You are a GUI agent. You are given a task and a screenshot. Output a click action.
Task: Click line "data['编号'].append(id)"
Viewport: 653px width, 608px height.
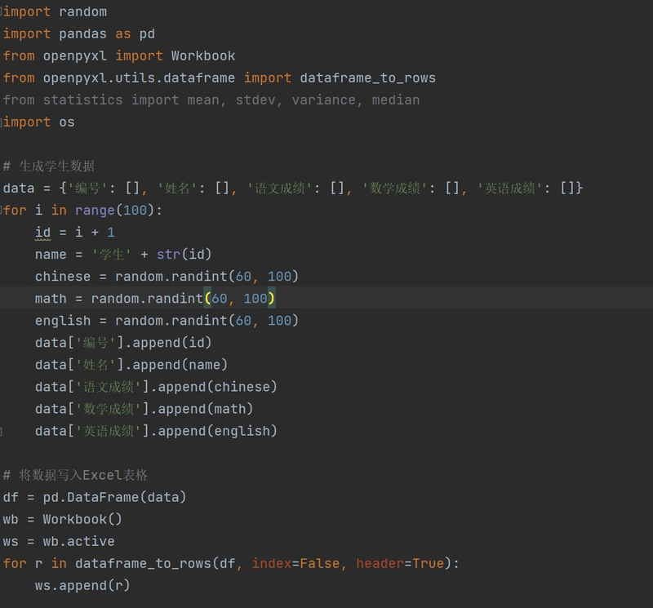pos(123,343)
